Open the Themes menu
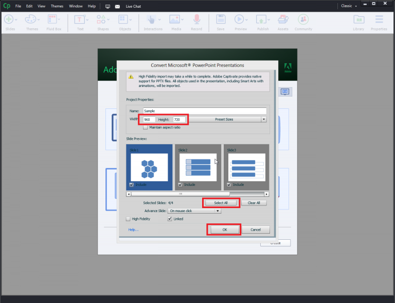395x303 pixels. point(57,6)
